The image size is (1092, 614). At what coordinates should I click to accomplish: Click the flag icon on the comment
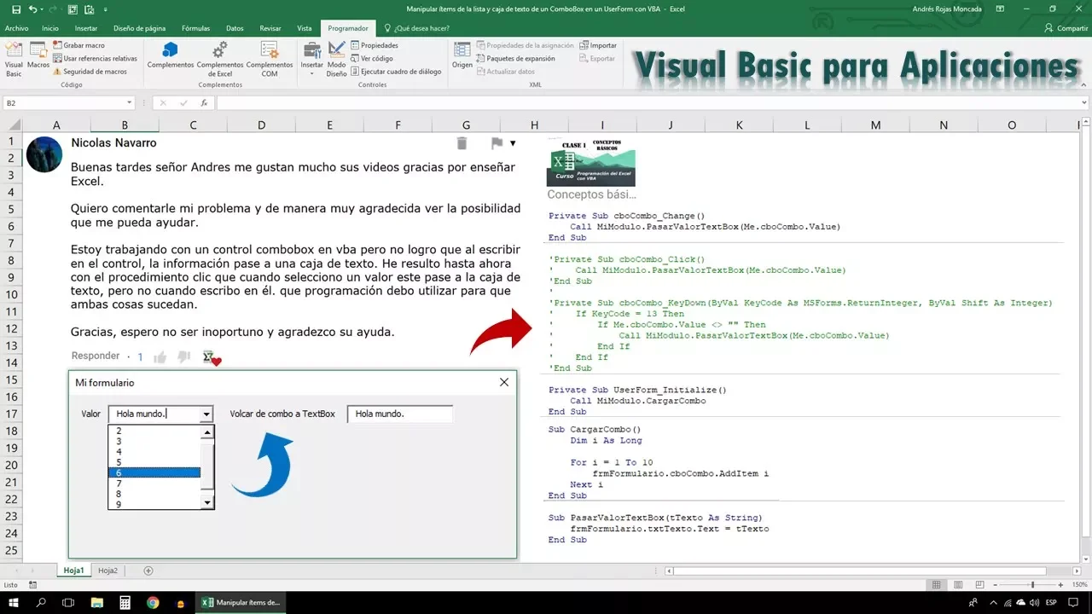pyautogui.click(x=497, y=143)
